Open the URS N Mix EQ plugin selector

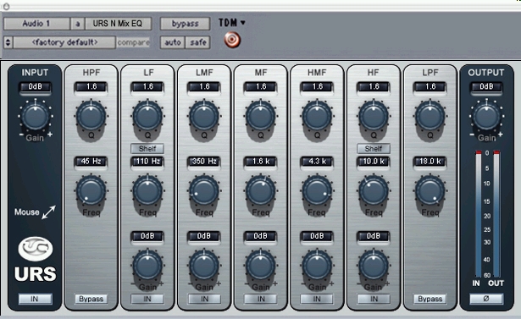click(119, 24)
